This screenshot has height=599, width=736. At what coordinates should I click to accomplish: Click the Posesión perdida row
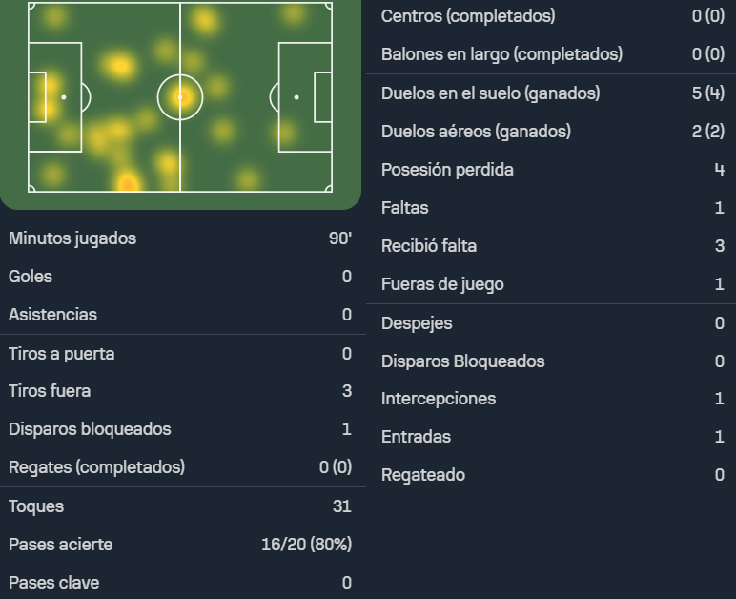pos(552,170)
